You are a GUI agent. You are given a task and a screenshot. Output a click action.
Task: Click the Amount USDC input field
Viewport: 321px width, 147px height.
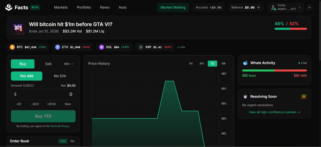(43, 94)
